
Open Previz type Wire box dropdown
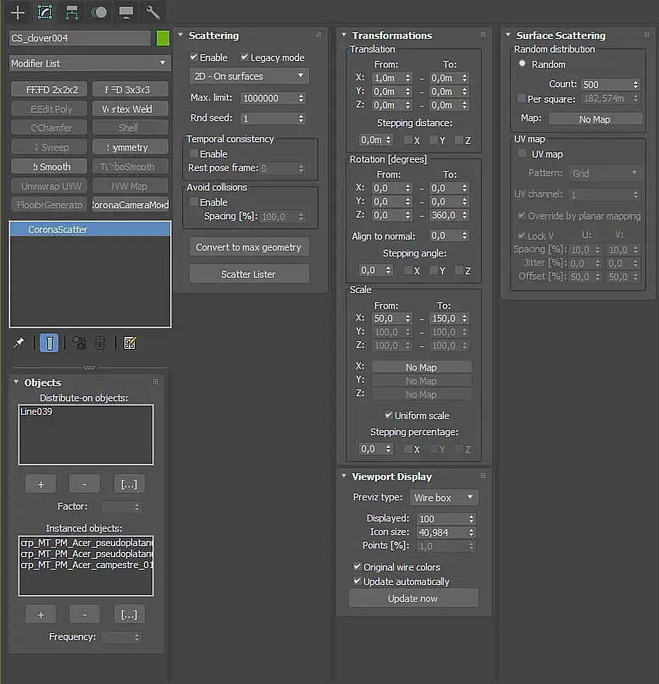[x=444, y=497]
